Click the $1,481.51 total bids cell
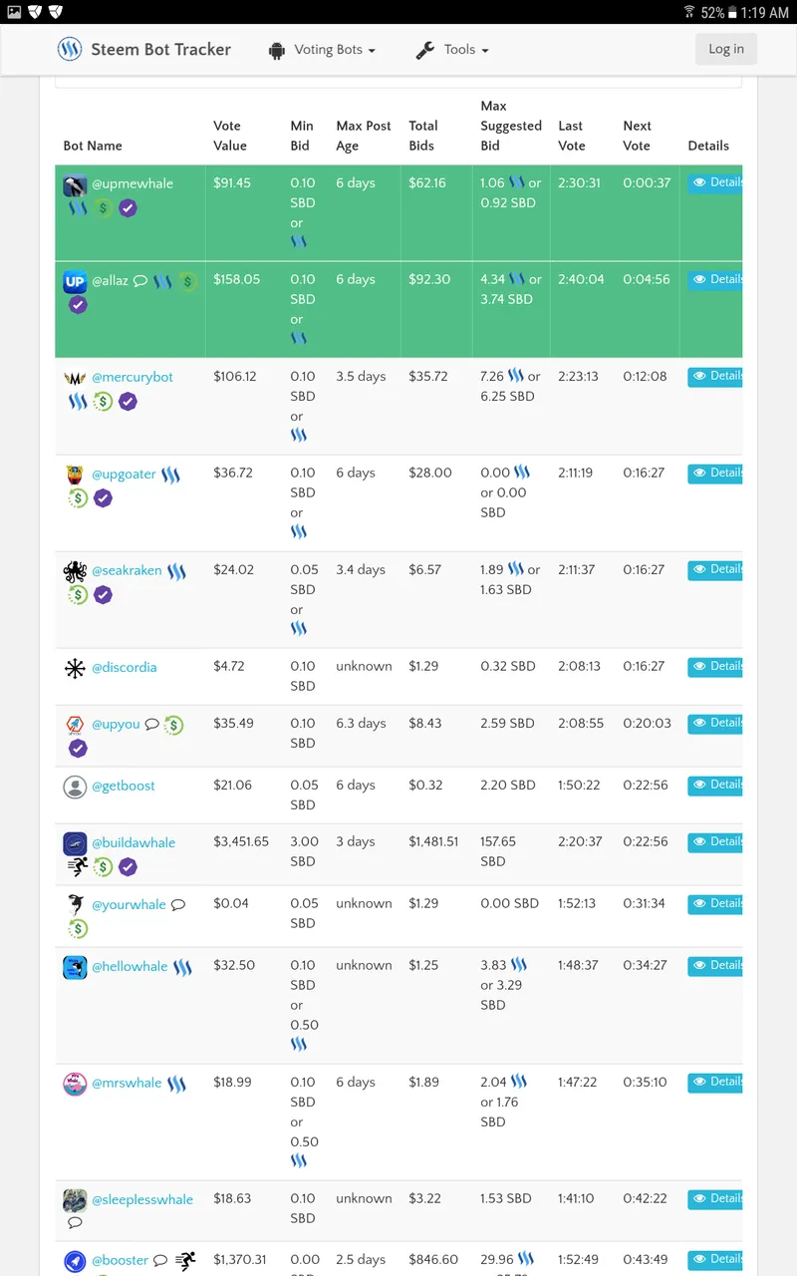 click(433, 841)
